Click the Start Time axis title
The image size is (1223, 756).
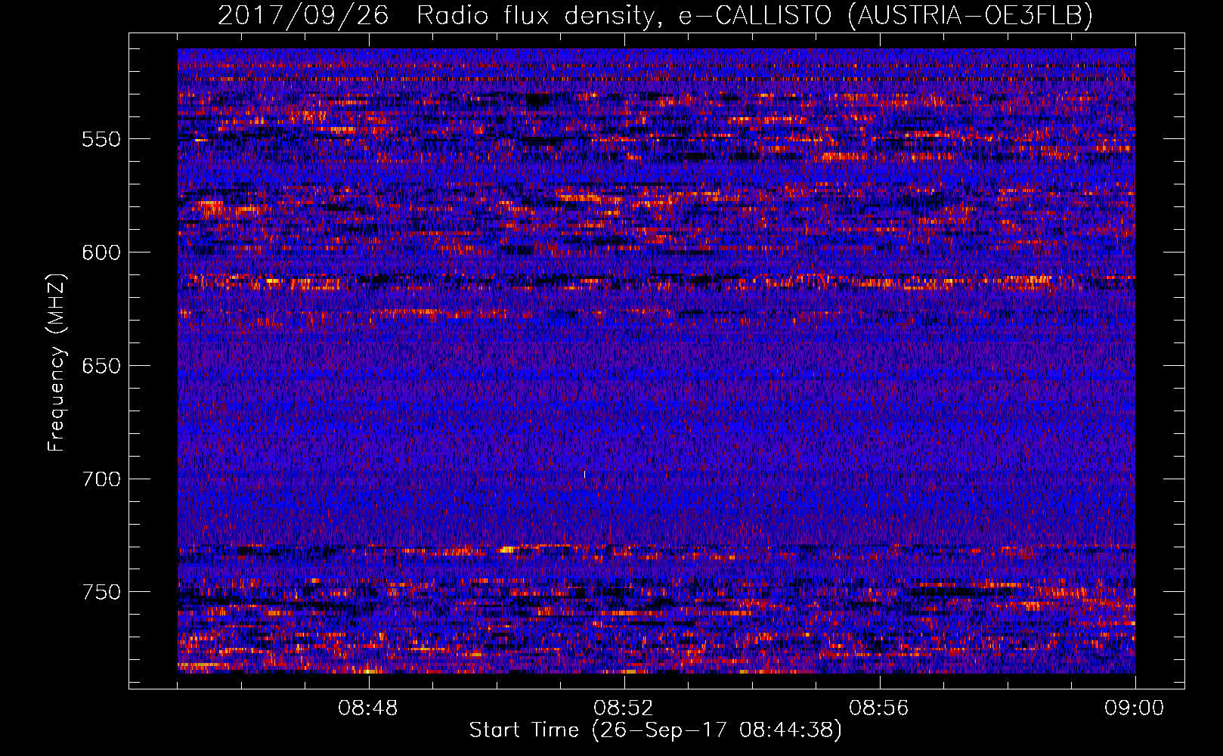tap(655, 730)
